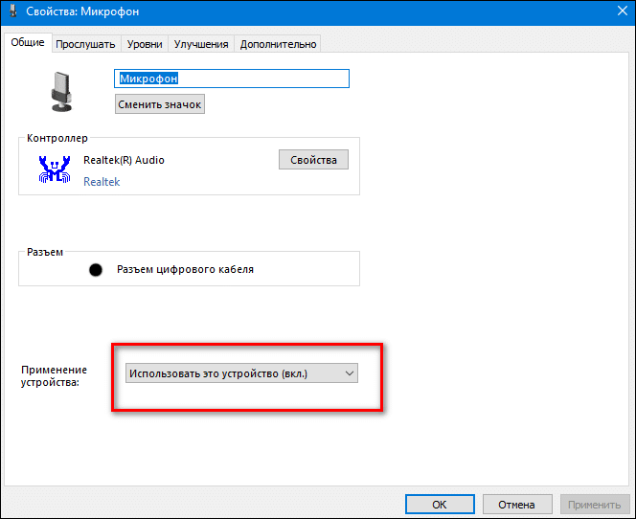Click the Realtek vendor link

pos(102,182)
